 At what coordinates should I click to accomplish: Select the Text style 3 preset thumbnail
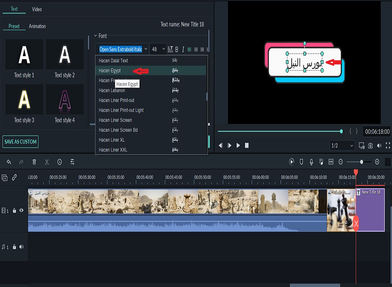point(24,100)
